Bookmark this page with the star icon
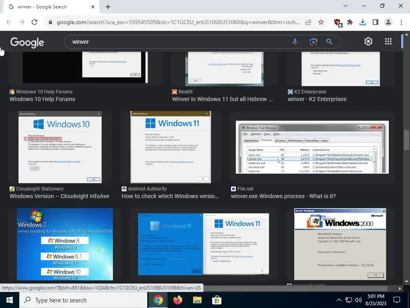The height and width of the screenshot is (308, 410). pos(321,22)
